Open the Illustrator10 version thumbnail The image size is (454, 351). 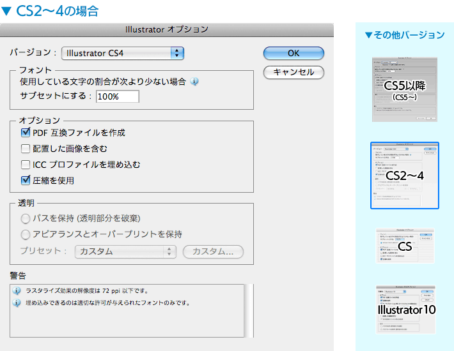[x=405, y=309]
